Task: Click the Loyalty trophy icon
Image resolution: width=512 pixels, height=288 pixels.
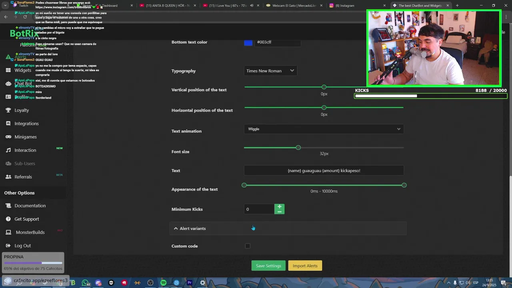Action: [8, 110]
